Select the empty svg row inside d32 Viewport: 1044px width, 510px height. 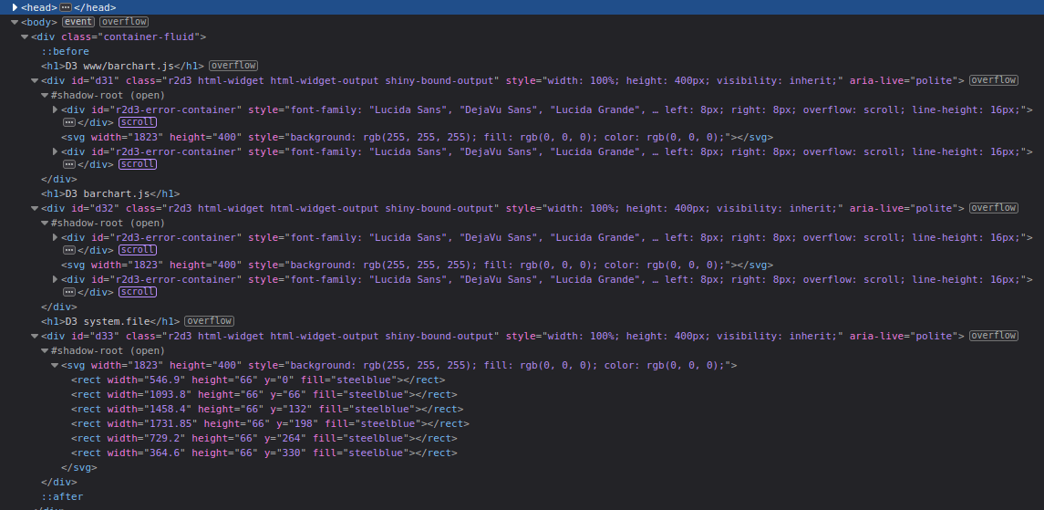pyautogui.click(x=418, y=265)
